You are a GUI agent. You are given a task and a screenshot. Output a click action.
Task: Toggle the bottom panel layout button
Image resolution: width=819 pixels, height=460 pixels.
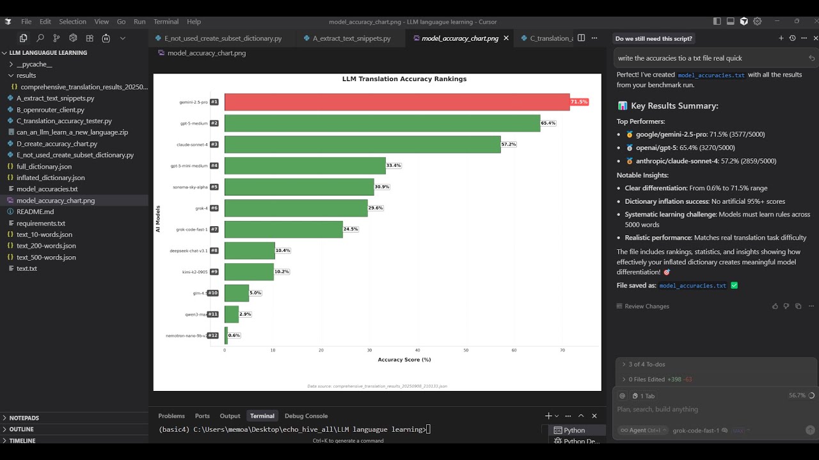tap(731, 21)
